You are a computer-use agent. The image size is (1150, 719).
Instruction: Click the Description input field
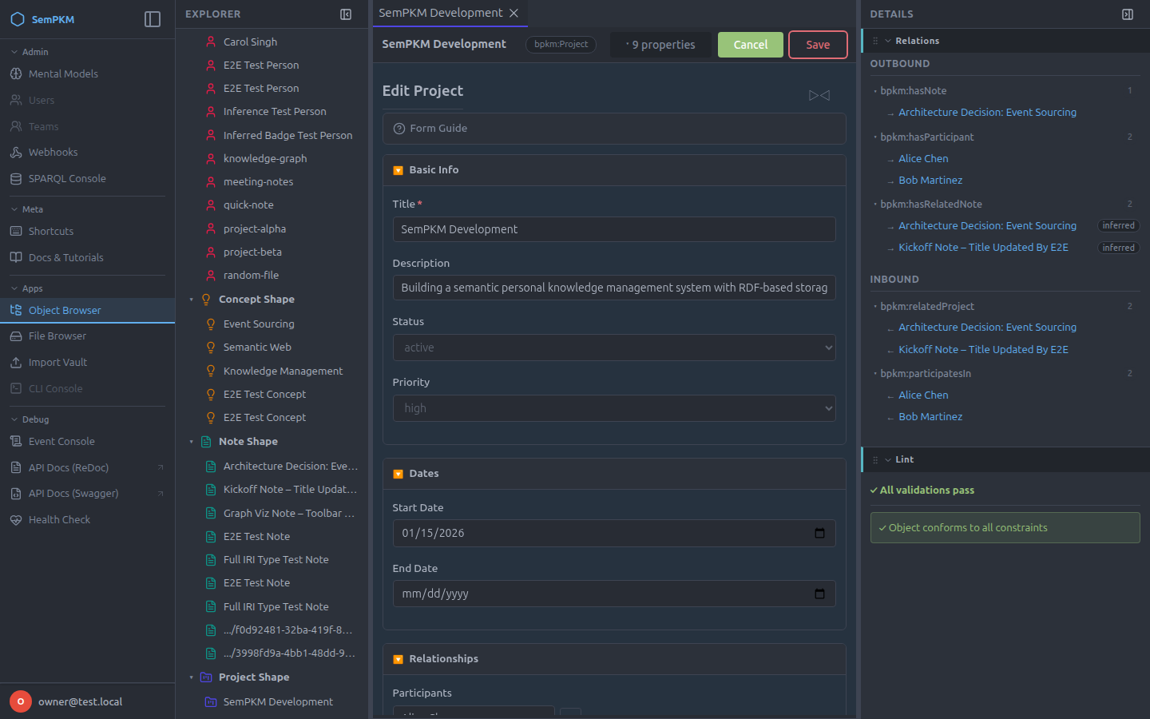[614, 288]
